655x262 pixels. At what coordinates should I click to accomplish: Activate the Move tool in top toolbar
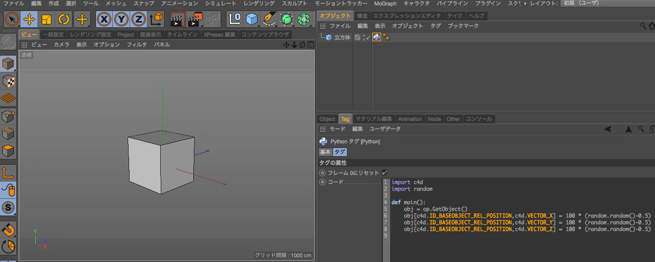click(x=29, y=19)
